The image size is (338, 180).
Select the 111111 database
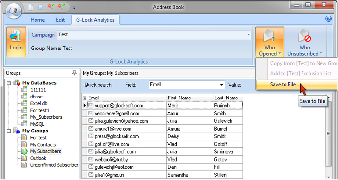pyautogui.click(x=38, y=90)
